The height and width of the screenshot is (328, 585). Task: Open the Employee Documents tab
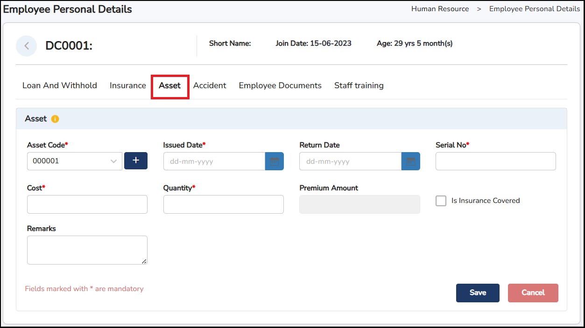(x=280, y=85)
